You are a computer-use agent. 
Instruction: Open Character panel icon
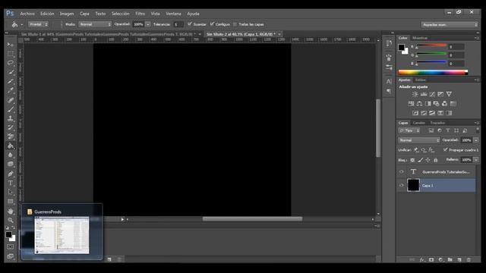389,81
